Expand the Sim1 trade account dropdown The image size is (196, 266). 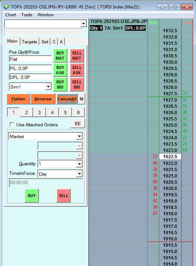(48, 87)
